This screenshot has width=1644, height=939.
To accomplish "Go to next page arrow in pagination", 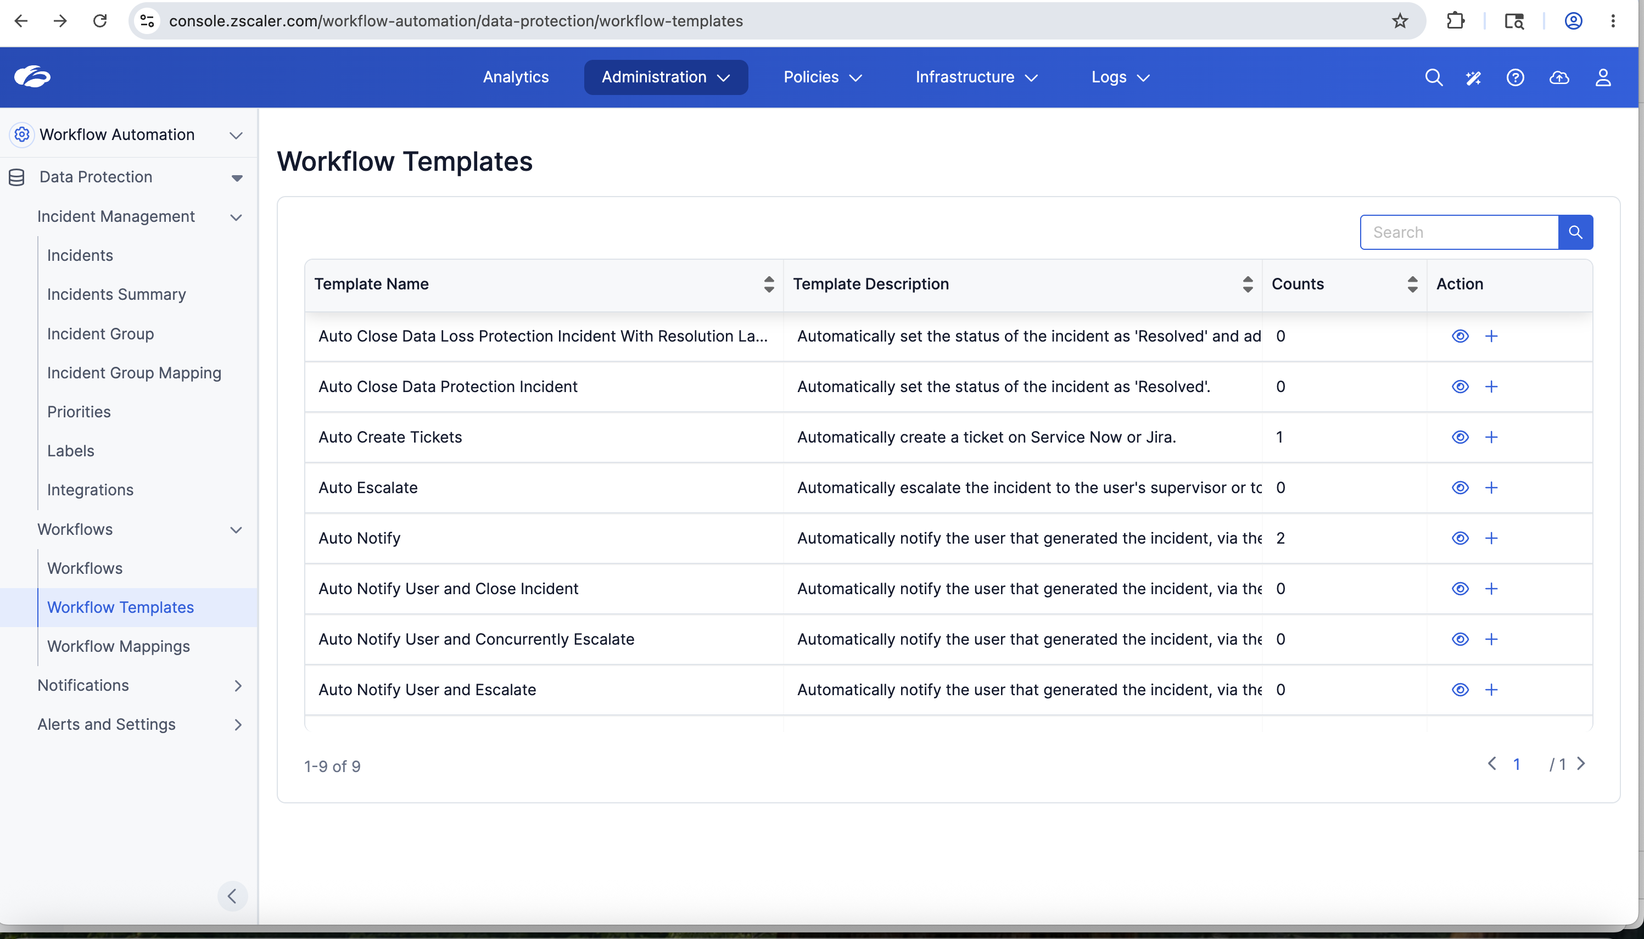I will click(1581, 764).
